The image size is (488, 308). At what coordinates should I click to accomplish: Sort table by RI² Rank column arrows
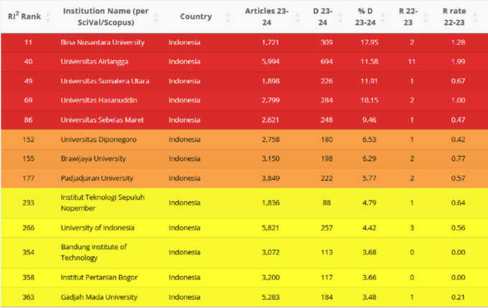(x=47, y=17)
